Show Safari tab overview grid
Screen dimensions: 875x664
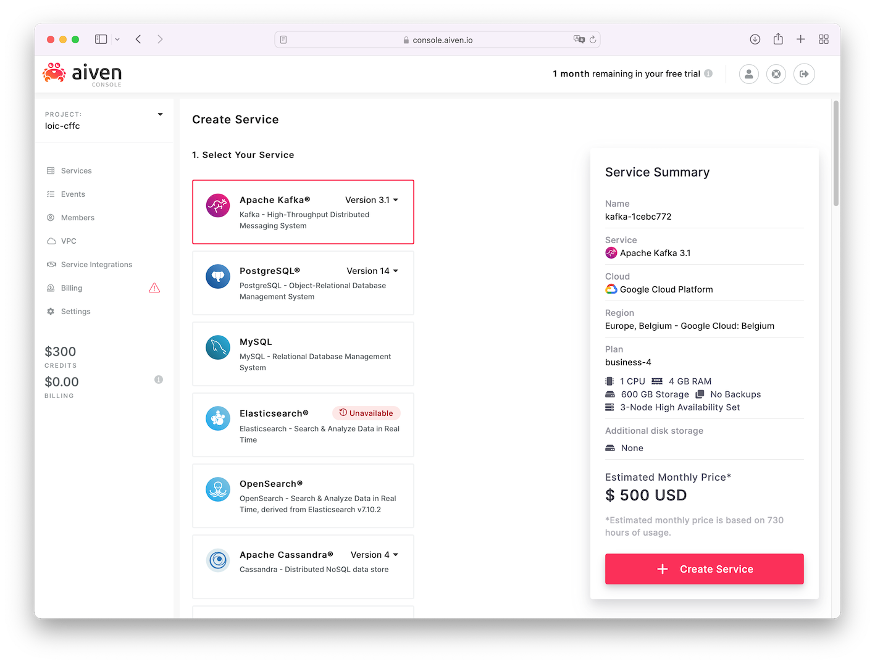[824, 39]
